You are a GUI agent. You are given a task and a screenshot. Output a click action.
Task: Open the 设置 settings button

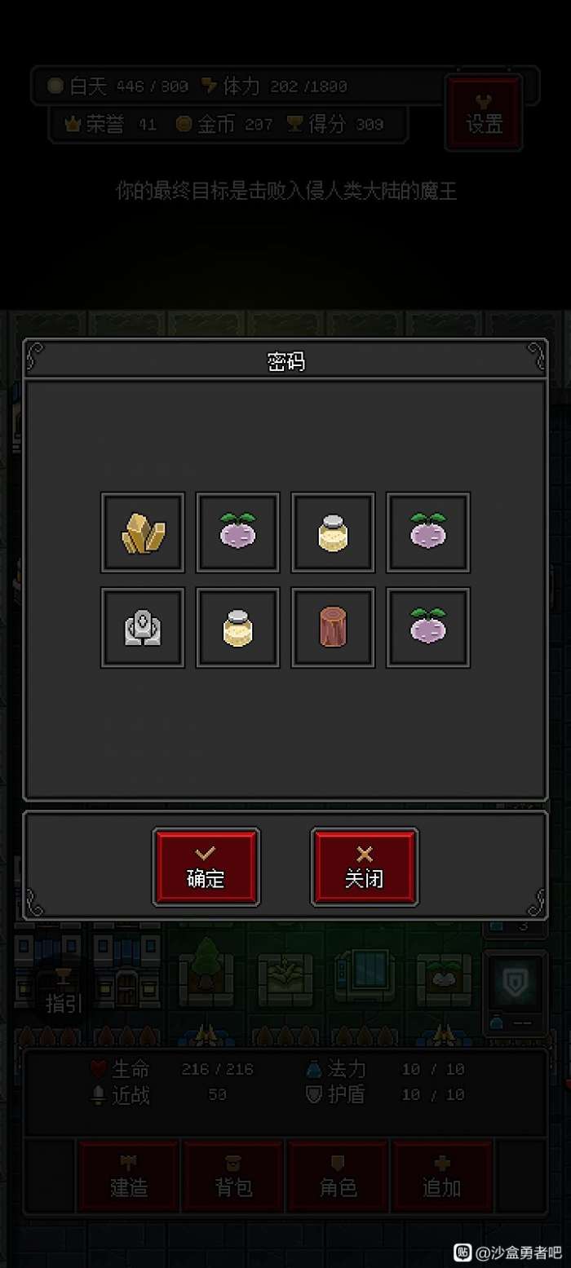(x=485, y=113)
